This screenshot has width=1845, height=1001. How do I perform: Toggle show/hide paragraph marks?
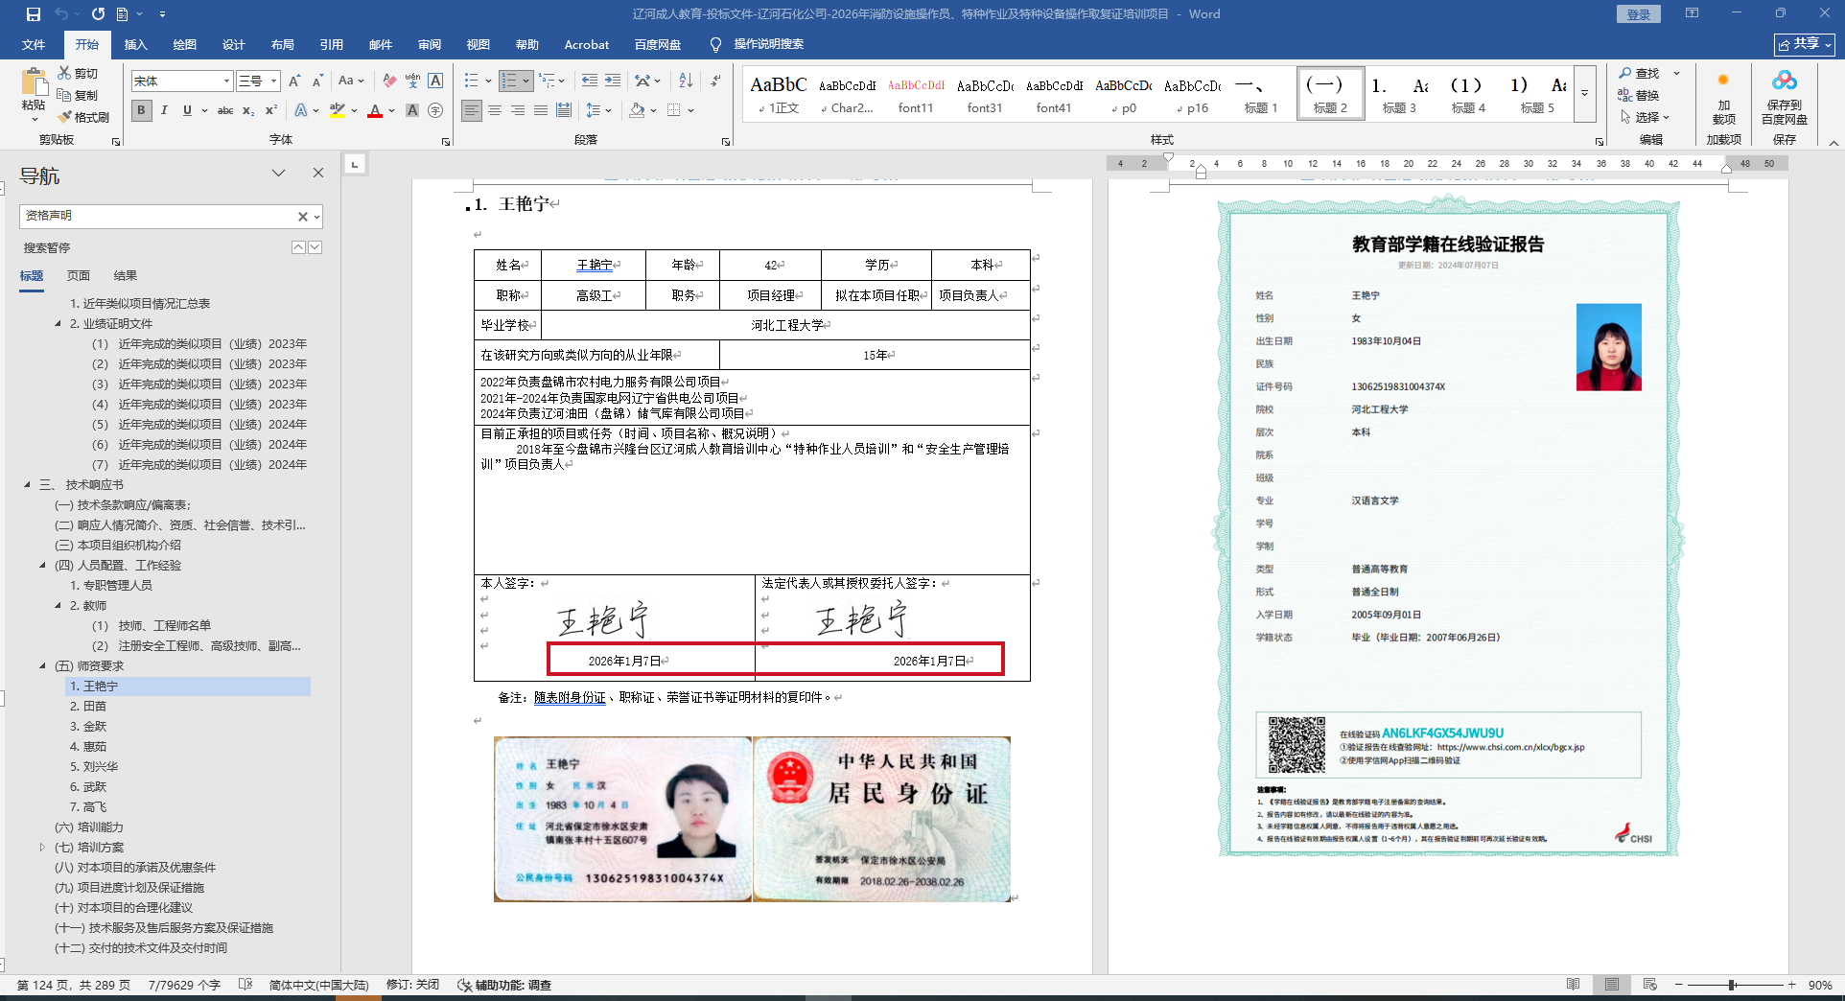pos(715,81)
